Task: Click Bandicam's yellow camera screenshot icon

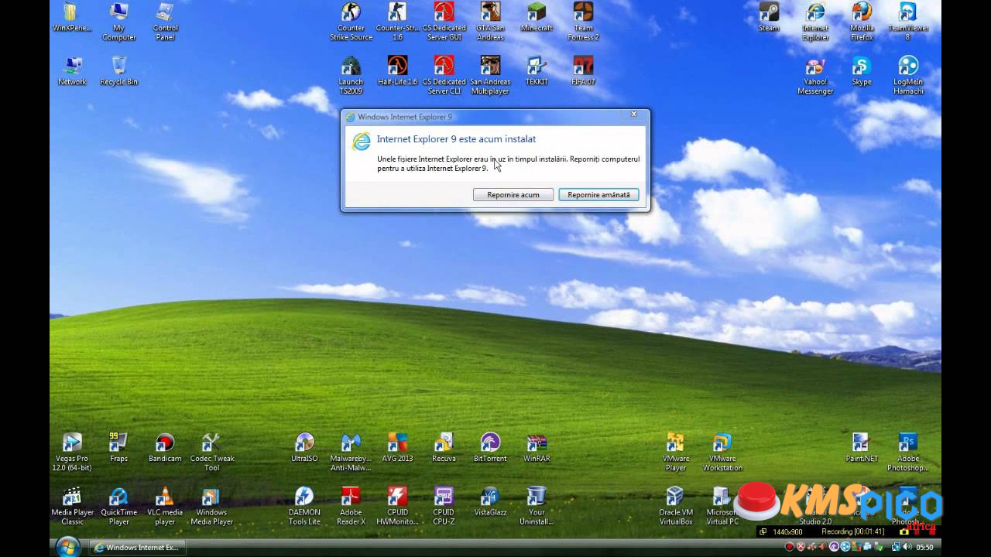Action: [904, 531]
